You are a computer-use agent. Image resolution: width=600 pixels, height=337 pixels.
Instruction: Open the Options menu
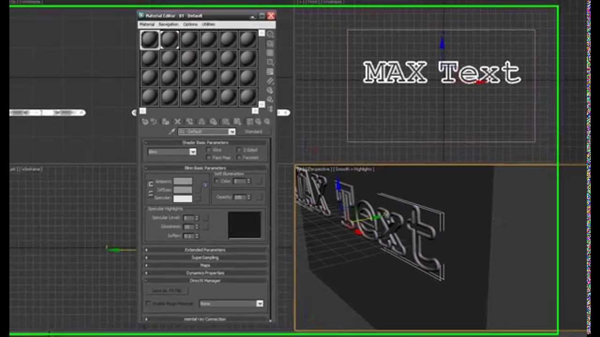tap(190, 24)
